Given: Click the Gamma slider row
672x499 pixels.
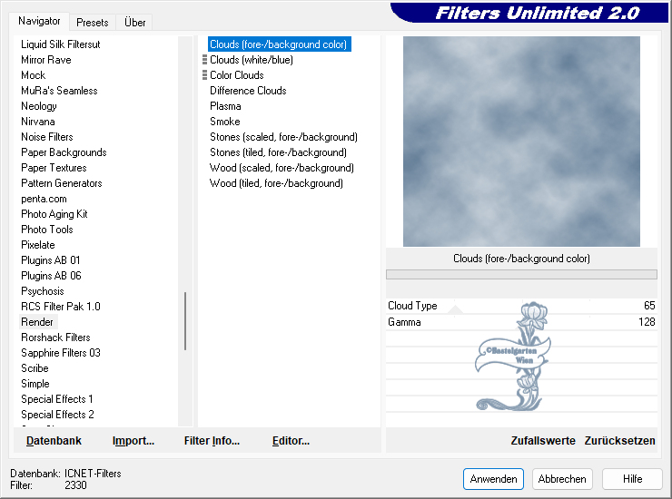Looking at the screenshot, I should click(x=521, y=322).
